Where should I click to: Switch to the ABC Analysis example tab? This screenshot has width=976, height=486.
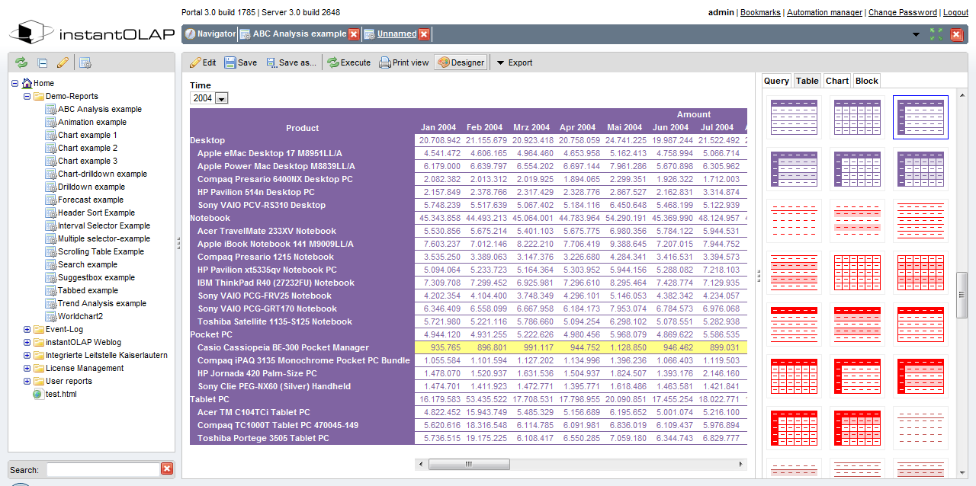click(x=299, y=34)
